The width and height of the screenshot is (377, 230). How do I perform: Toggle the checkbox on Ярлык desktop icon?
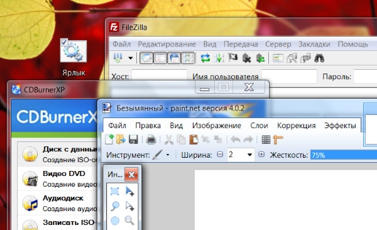[64, 42]
